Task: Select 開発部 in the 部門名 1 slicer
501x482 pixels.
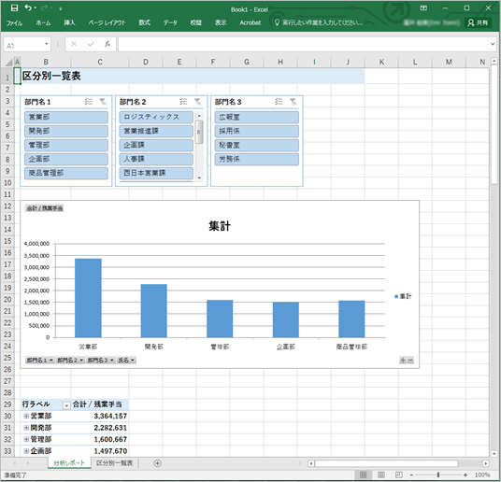Action: coord(66,131)
